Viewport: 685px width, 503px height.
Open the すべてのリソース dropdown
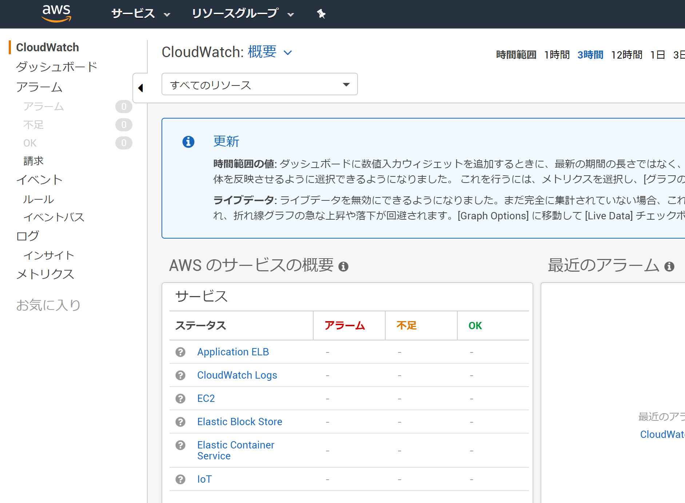[260, 84]
